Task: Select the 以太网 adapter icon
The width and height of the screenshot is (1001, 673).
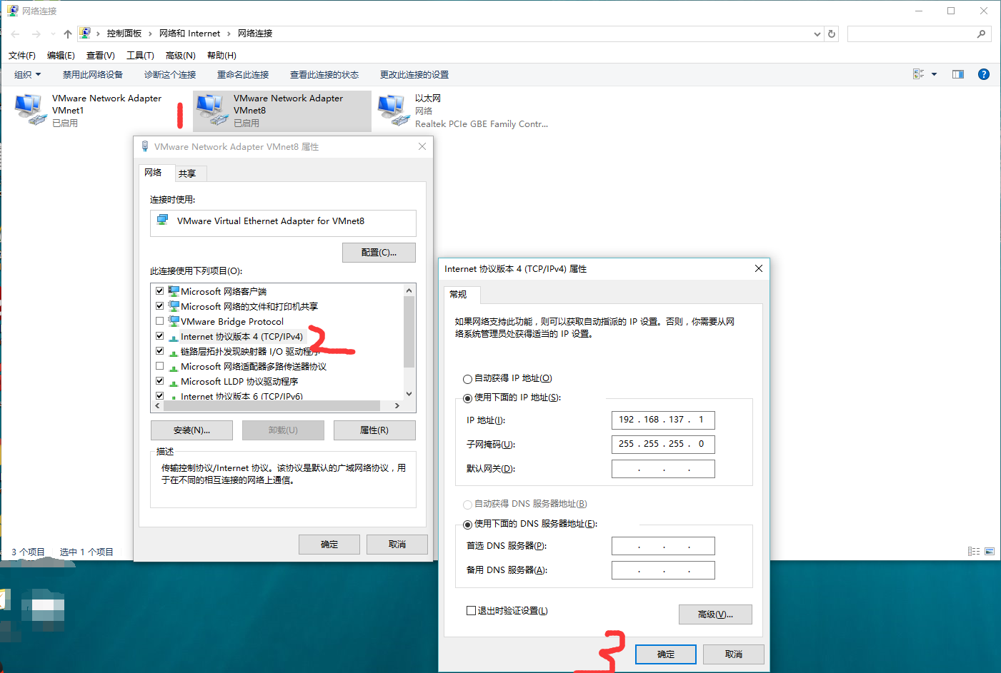Action: point(393,109)
